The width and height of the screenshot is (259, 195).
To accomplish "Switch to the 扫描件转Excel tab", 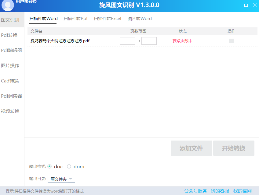I will tap(107, 19).
